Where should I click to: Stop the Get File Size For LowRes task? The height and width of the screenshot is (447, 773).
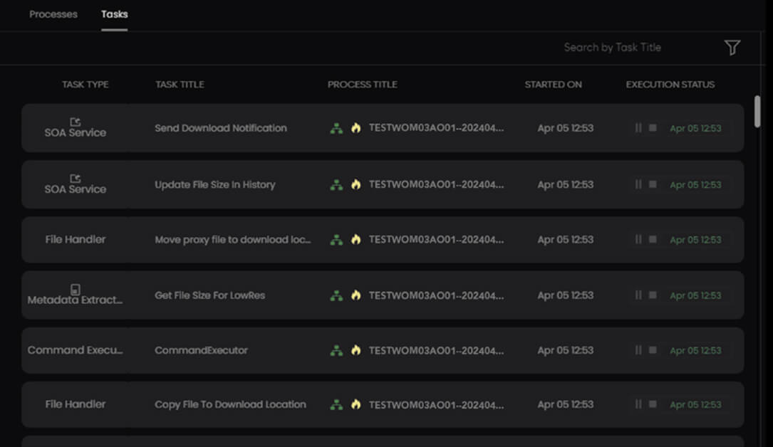pyautogui.click(x=653, y=295)
